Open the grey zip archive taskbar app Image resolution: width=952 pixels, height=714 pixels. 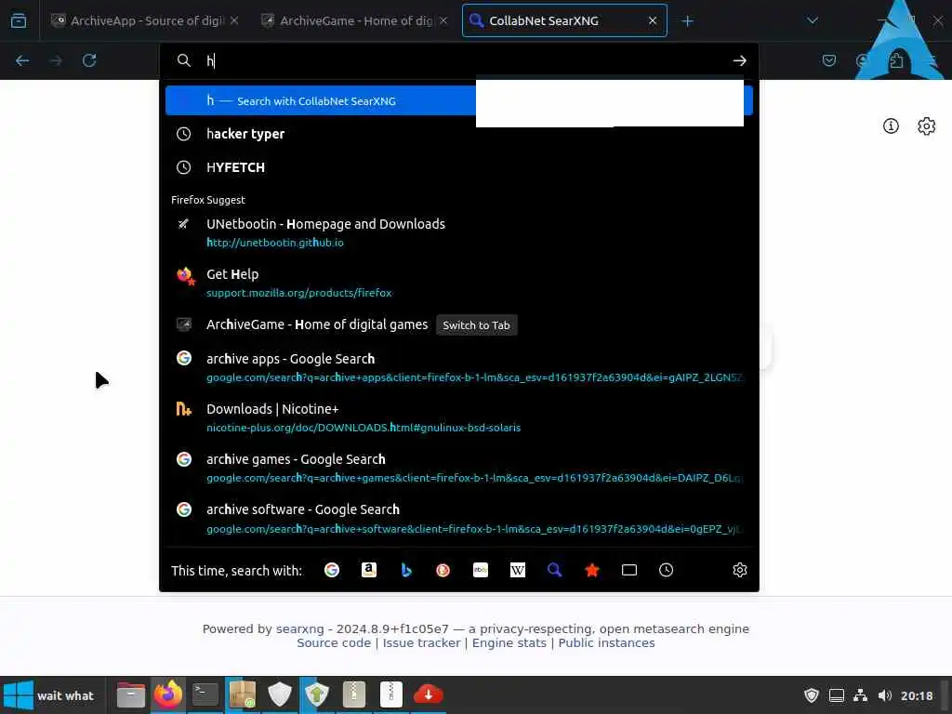[x=354, y=694]
